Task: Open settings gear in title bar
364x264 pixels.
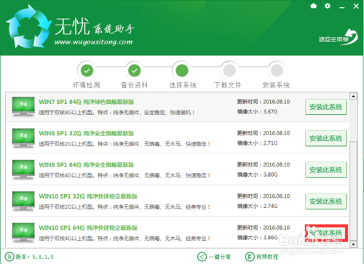Action: (x=328, y=6)
